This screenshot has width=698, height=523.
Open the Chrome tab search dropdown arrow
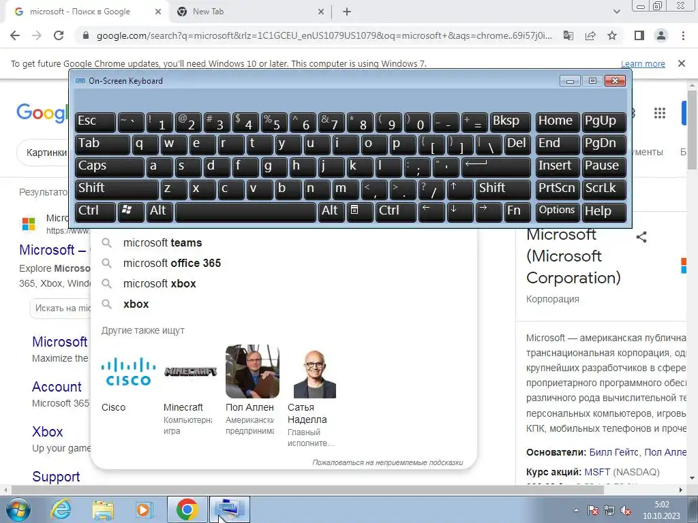(616, 12)
